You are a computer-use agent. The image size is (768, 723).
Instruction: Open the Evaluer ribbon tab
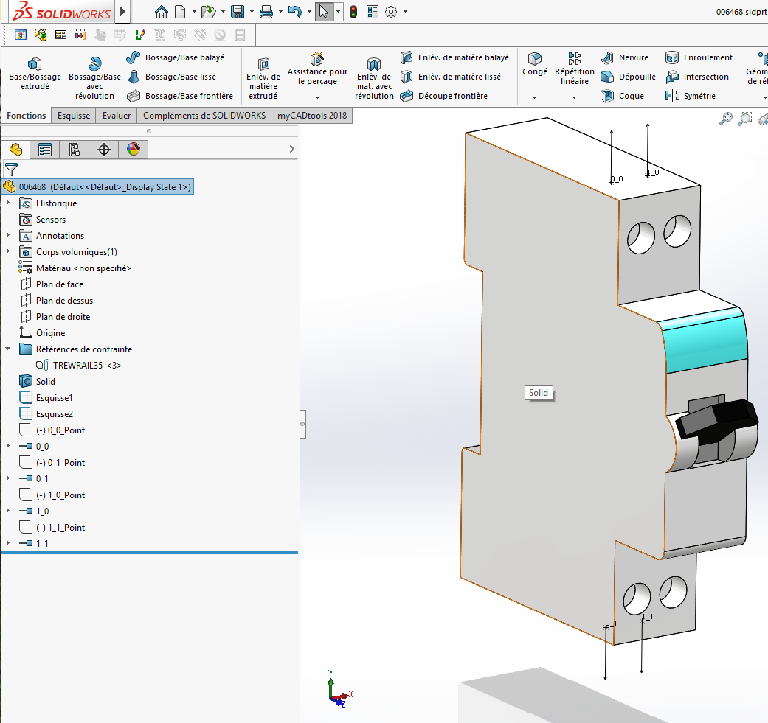[x=117, y=116]
